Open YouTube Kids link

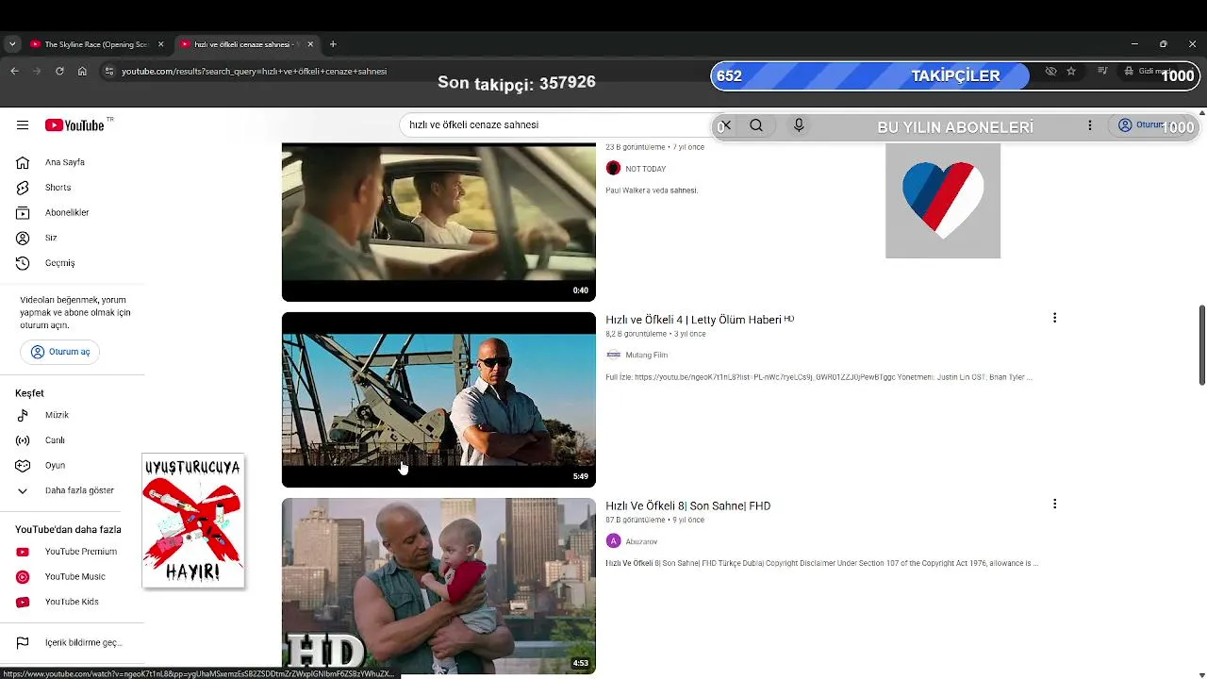pyautogui.click(x=73, y=602)
